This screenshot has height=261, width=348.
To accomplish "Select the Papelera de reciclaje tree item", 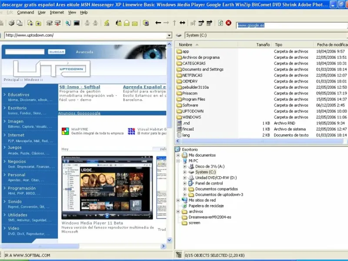I will point(206,206).
